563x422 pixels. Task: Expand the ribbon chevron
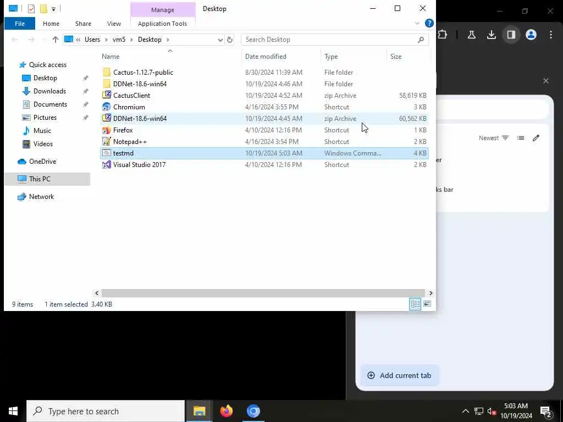[417, 23]
